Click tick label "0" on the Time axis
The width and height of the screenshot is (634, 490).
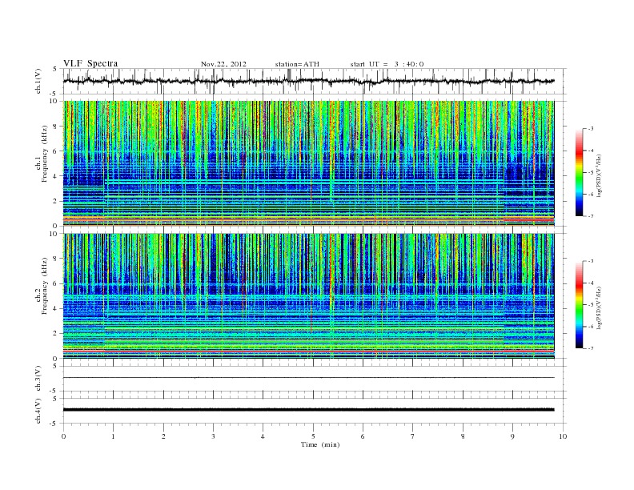63,436
